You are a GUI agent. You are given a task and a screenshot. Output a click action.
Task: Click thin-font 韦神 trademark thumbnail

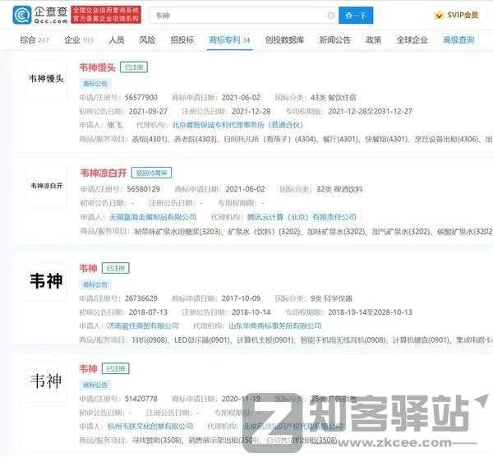point(46,381)
